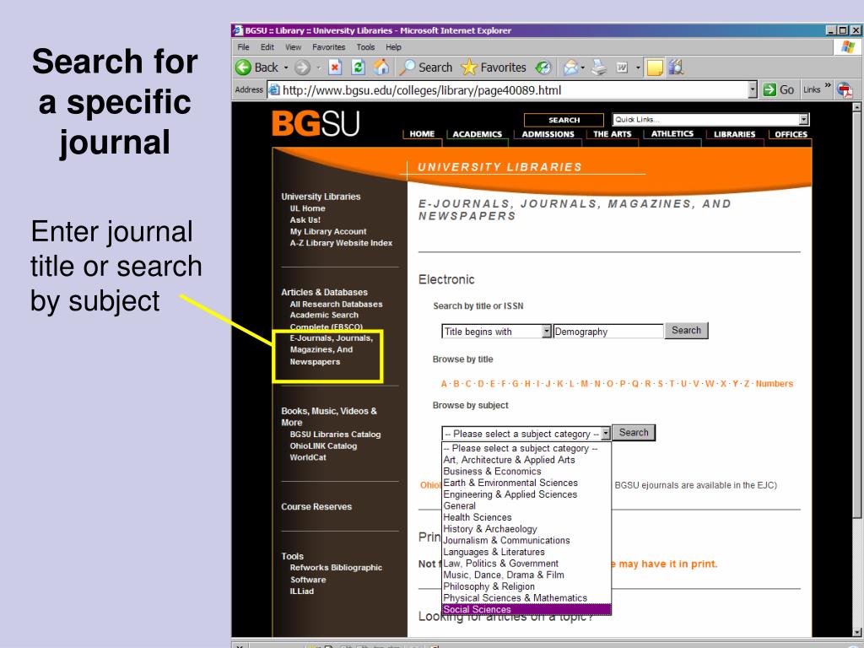Click the Mail envelope icon
The image size is (864, 648).
click(x=571, y=67)
